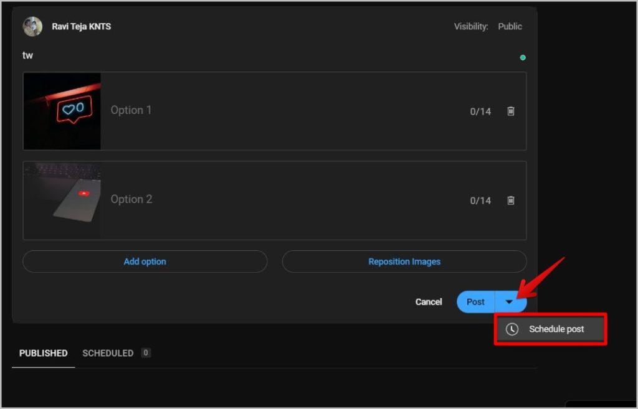Change the Public visibility setting
638x409 pixels.
point(510,26)
